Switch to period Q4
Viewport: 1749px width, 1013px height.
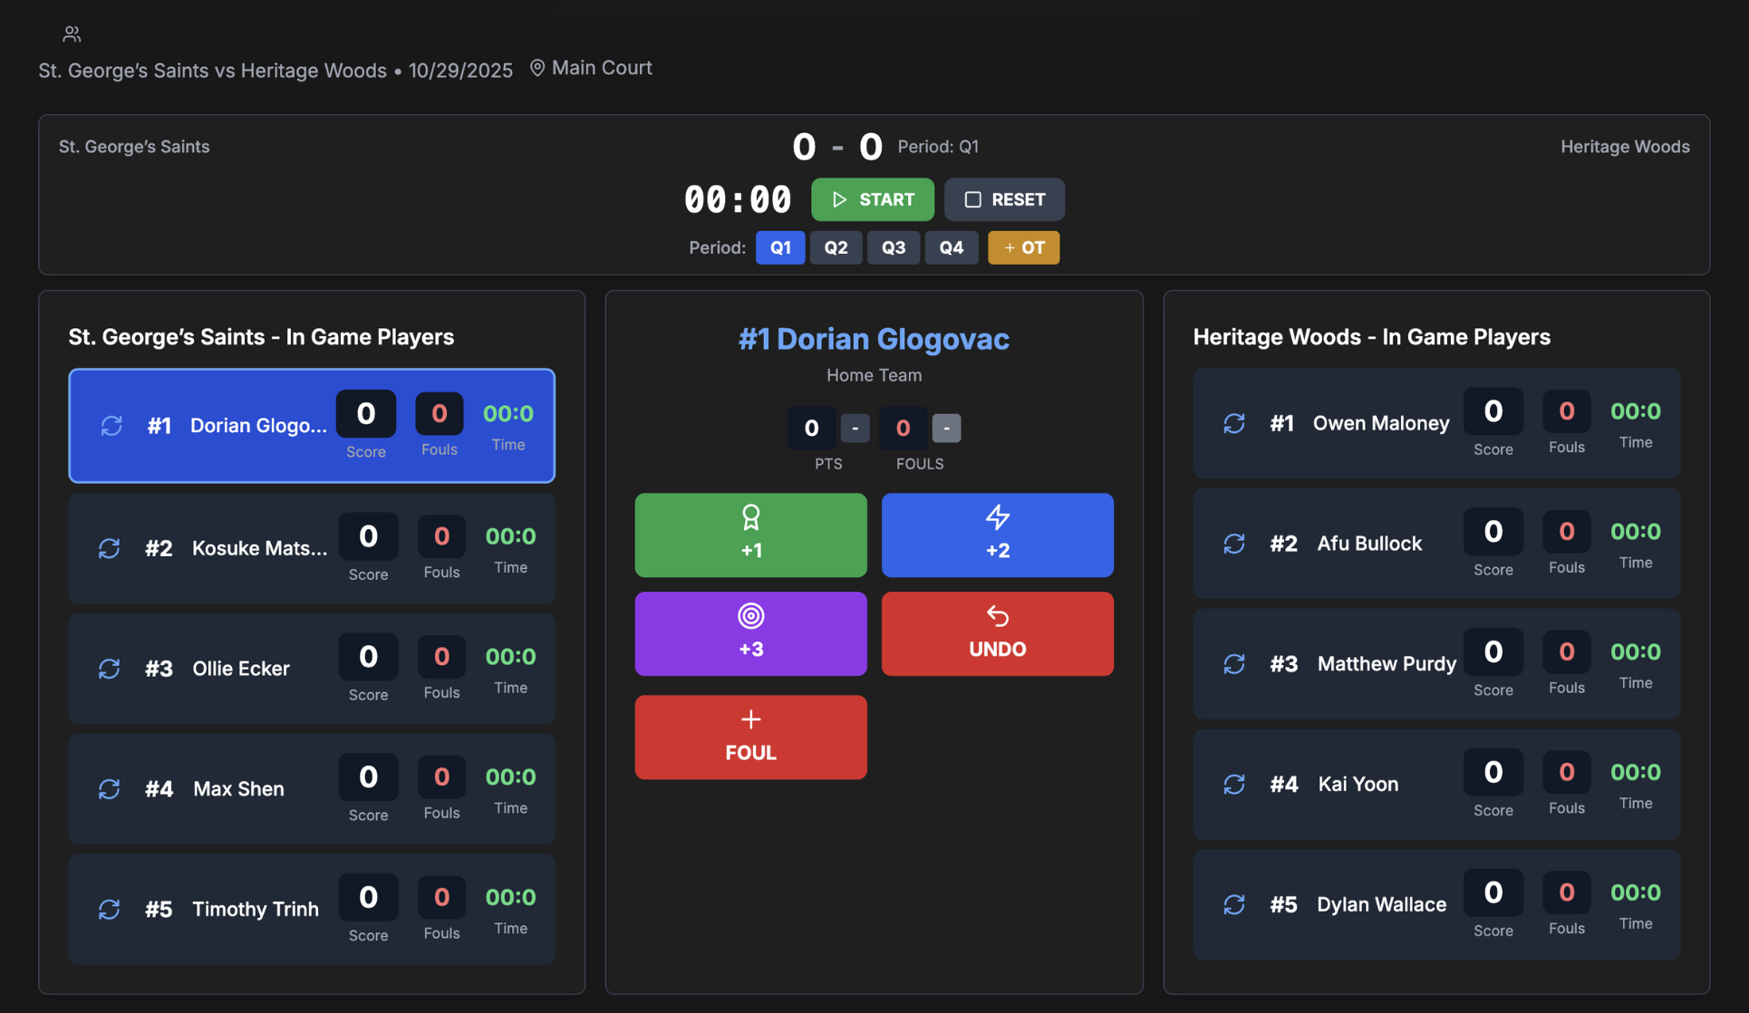952,247
